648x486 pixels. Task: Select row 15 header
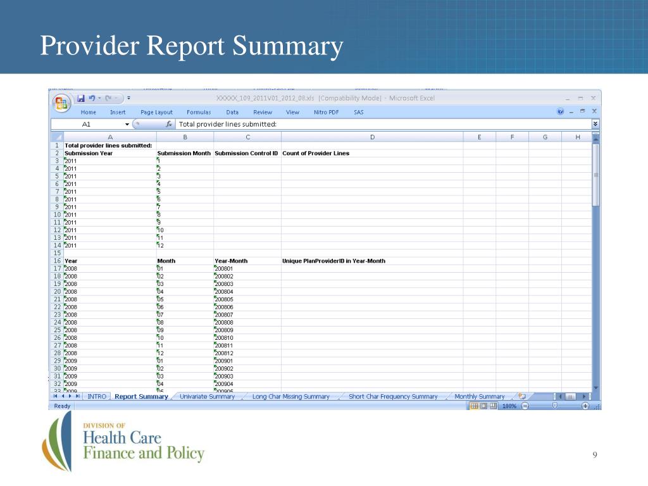pos(57,253)
